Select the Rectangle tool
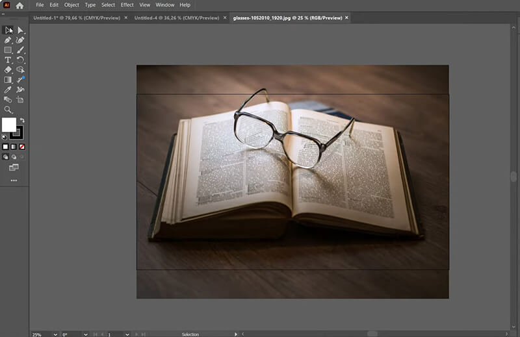 pos(8,50)
